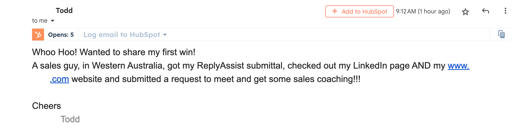Click the Log email to HubSpot label
Image resolution: width=515 pixels, height=129 pixels.
122,35
